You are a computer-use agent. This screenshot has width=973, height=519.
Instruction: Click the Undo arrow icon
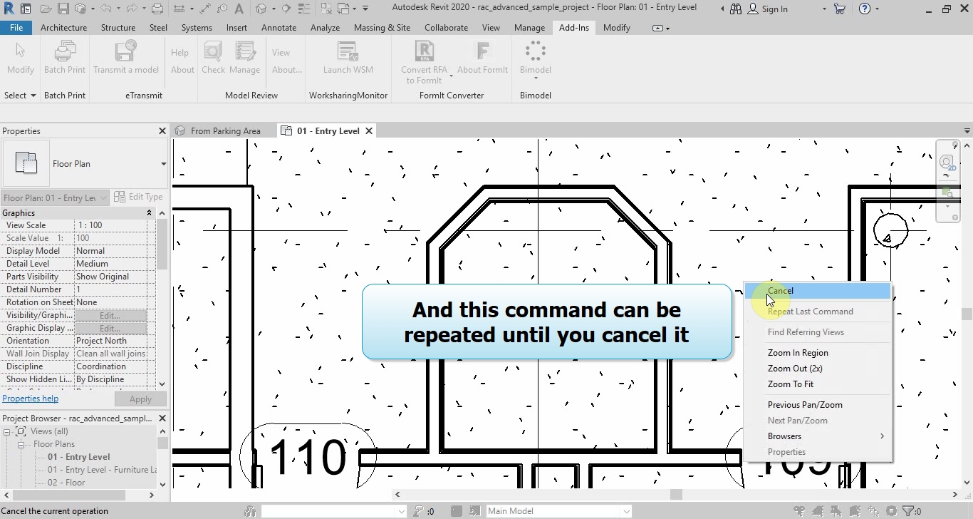click(x=105, y=9)
